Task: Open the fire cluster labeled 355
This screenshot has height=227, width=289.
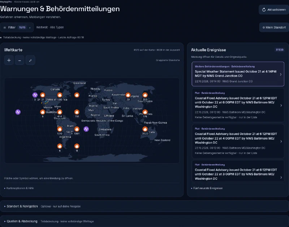Action: [x=145, y=95]
